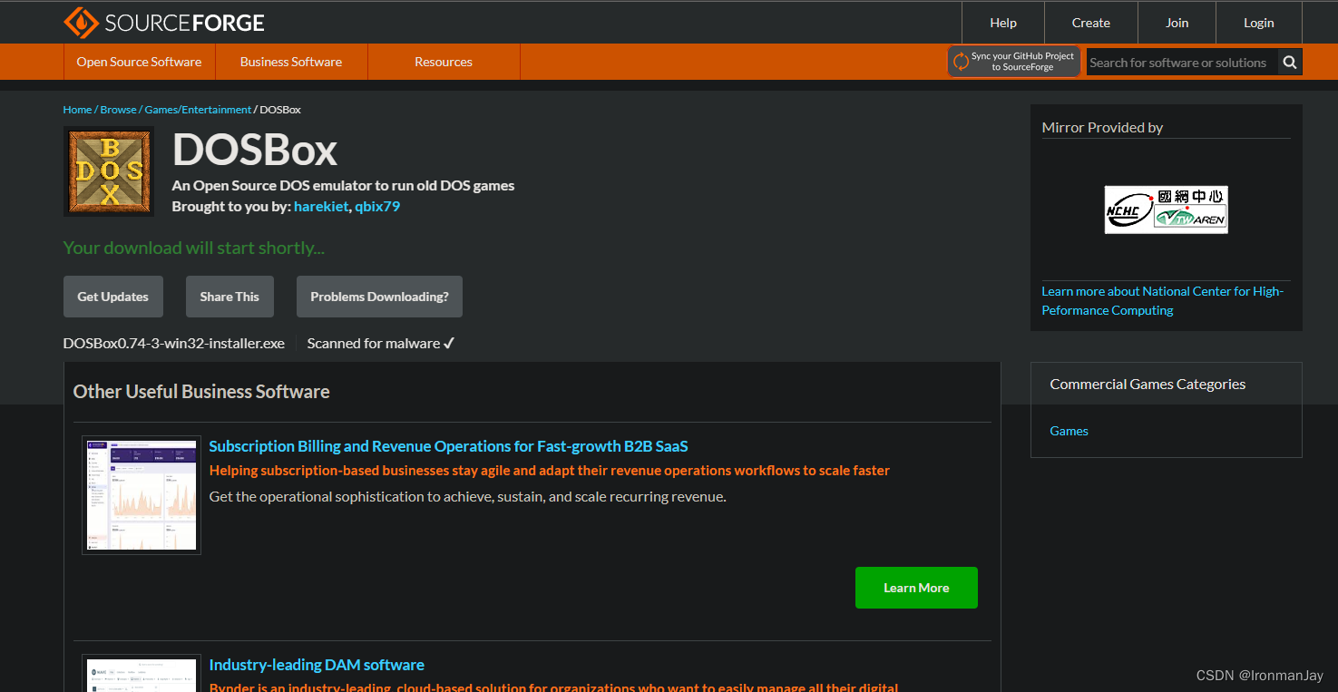Click the search for software input field
Image resolution: width=1338 pixels, height=692 pixels.
[1182, 63]
